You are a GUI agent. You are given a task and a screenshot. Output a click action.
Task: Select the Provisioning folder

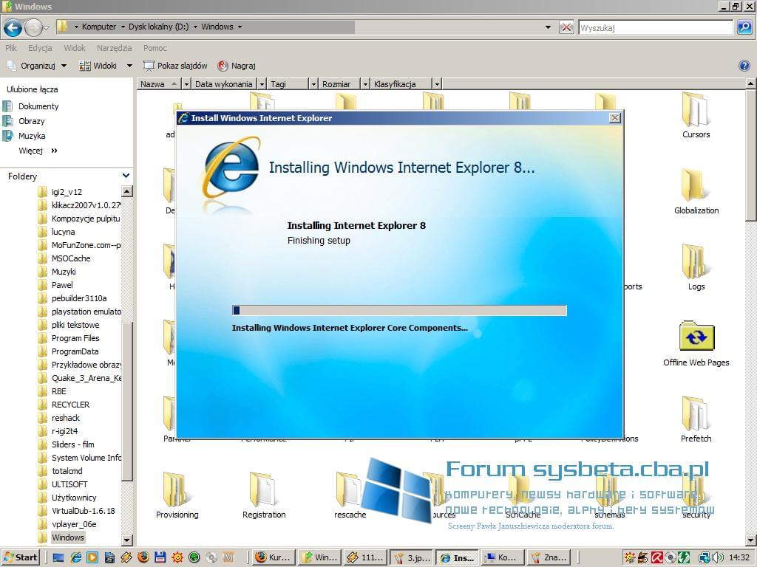(x=177, y=495)
